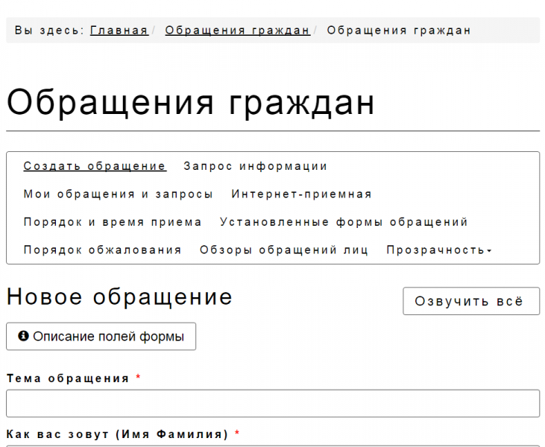Screen dimensions: 545x447
Task: Click the Тема обращения field label
Action: pyautogui.click(x=68, y=378)
